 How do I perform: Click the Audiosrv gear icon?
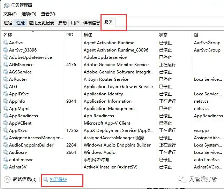click(6, 152)
